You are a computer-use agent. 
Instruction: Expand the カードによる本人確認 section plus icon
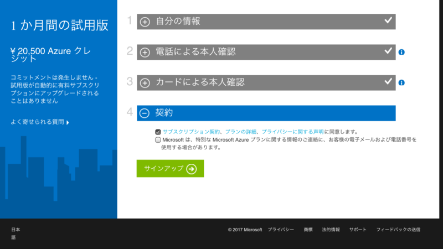[x=145, y=82]
